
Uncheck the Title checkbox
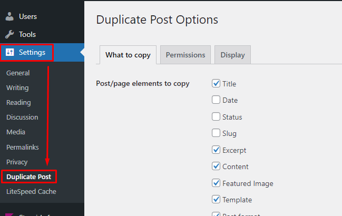[x=216, y=83]
